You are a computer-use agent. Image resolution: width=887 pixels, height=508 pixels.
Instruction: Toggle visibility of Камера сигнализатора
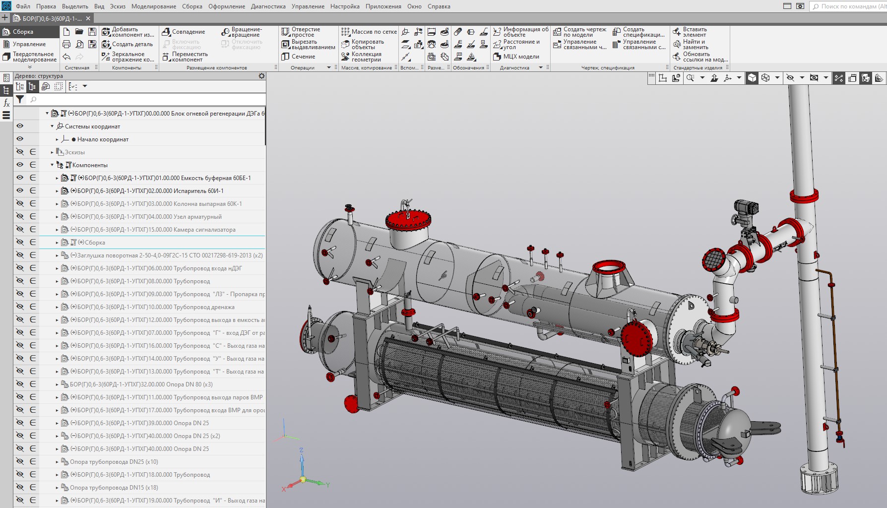pyautogui.click(x=20, y=229)
